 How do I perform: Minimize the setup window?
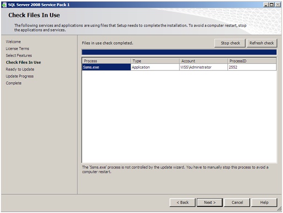tap(266, 5)
